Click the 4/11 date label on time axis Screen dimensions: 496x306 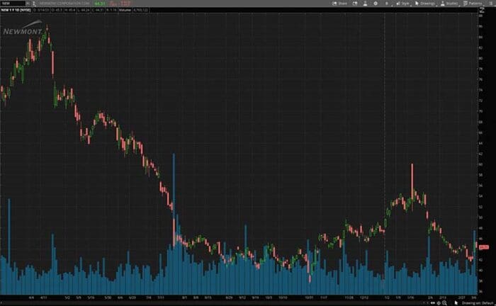coord(44,297)
